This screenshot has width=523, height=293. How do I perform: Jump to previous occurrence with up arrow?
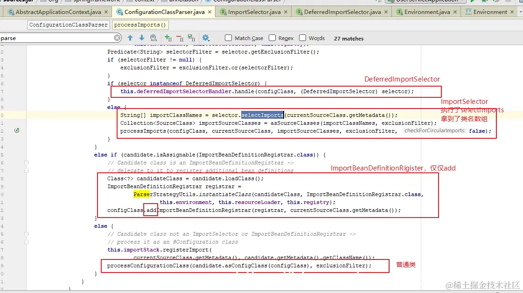click(x=130, y=38)
